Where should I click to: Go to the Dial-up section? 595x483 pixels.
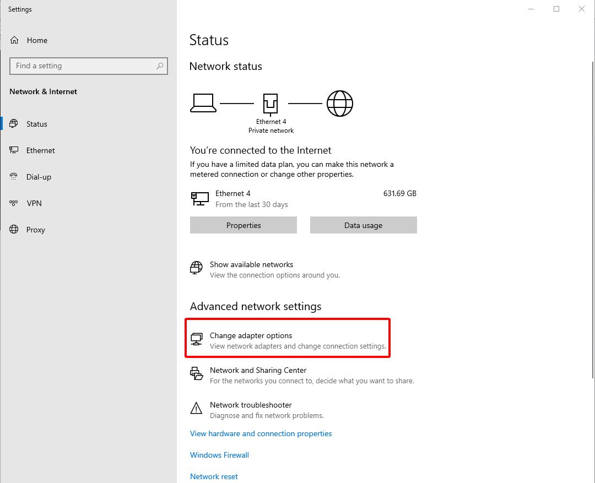[39, 177]
